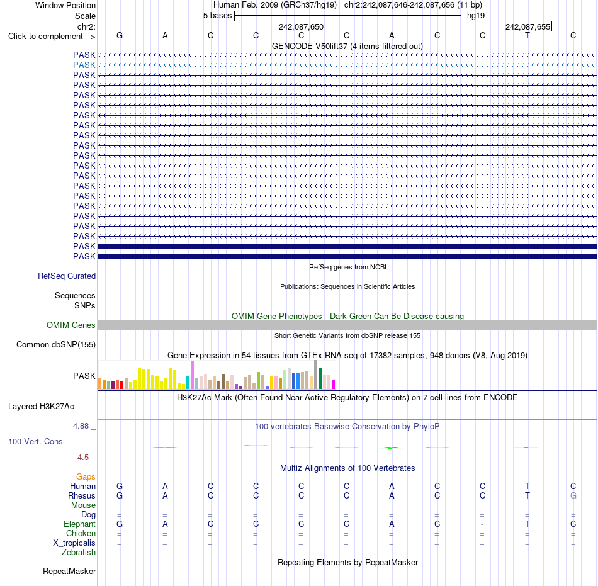Click the single dash gap in Elephant row
The image size is (598, 586).
point(482,524)
